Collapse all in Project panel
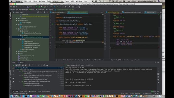The width and height of the screenshot is (174, 98). [x=41, y=12]
